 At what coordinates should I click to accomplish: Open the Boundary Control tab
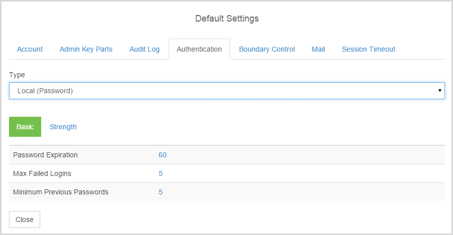point(267,49)
